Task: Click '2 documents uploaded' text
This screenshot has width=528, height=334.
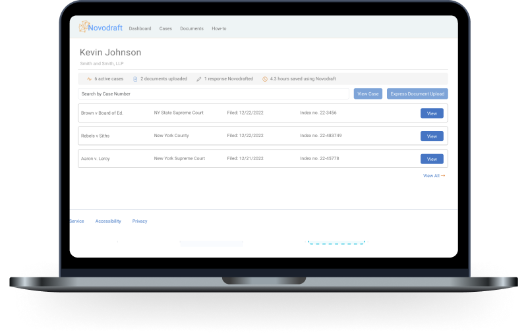Action: click(164, 79)
